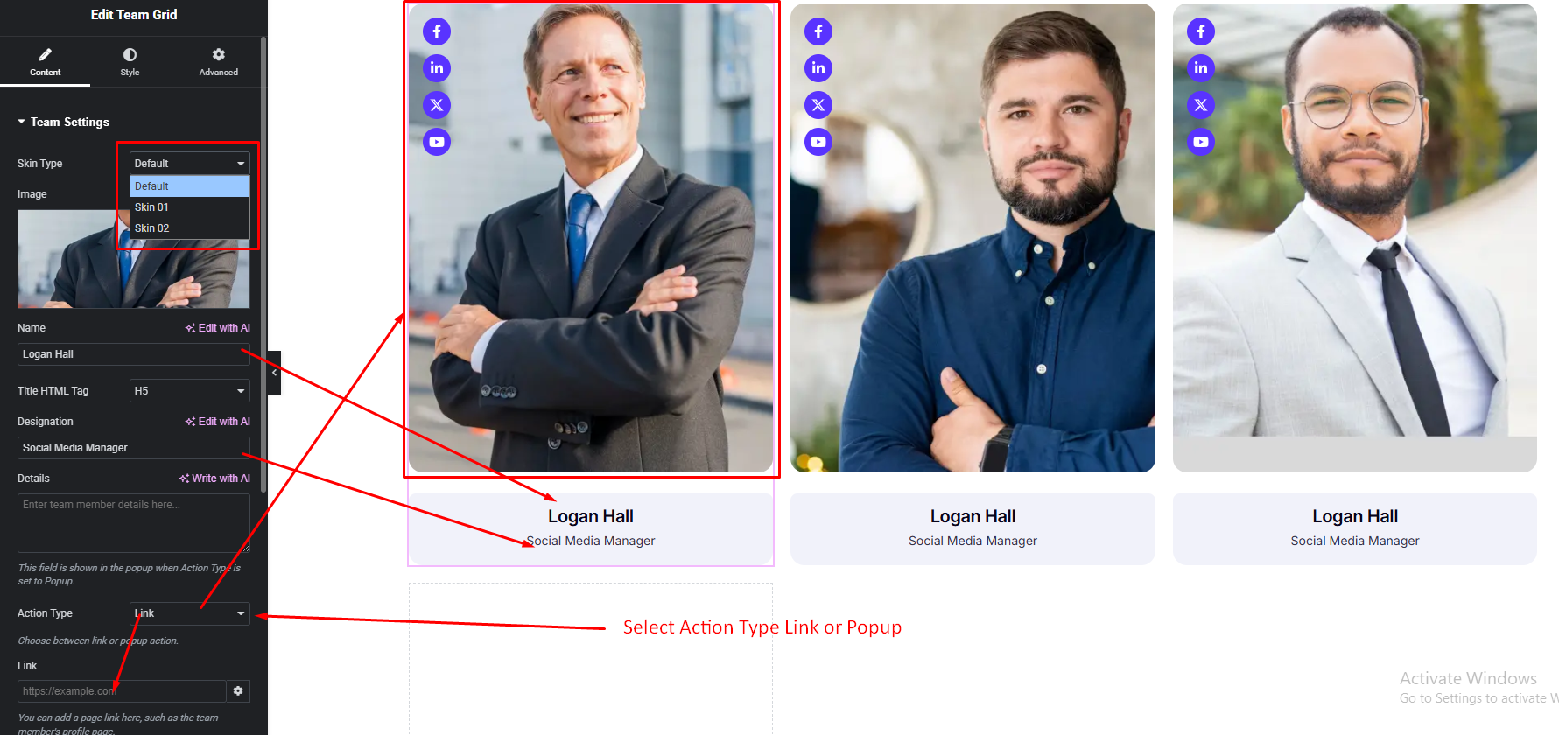Collapse Team Settings section

[x=63, y=122]
